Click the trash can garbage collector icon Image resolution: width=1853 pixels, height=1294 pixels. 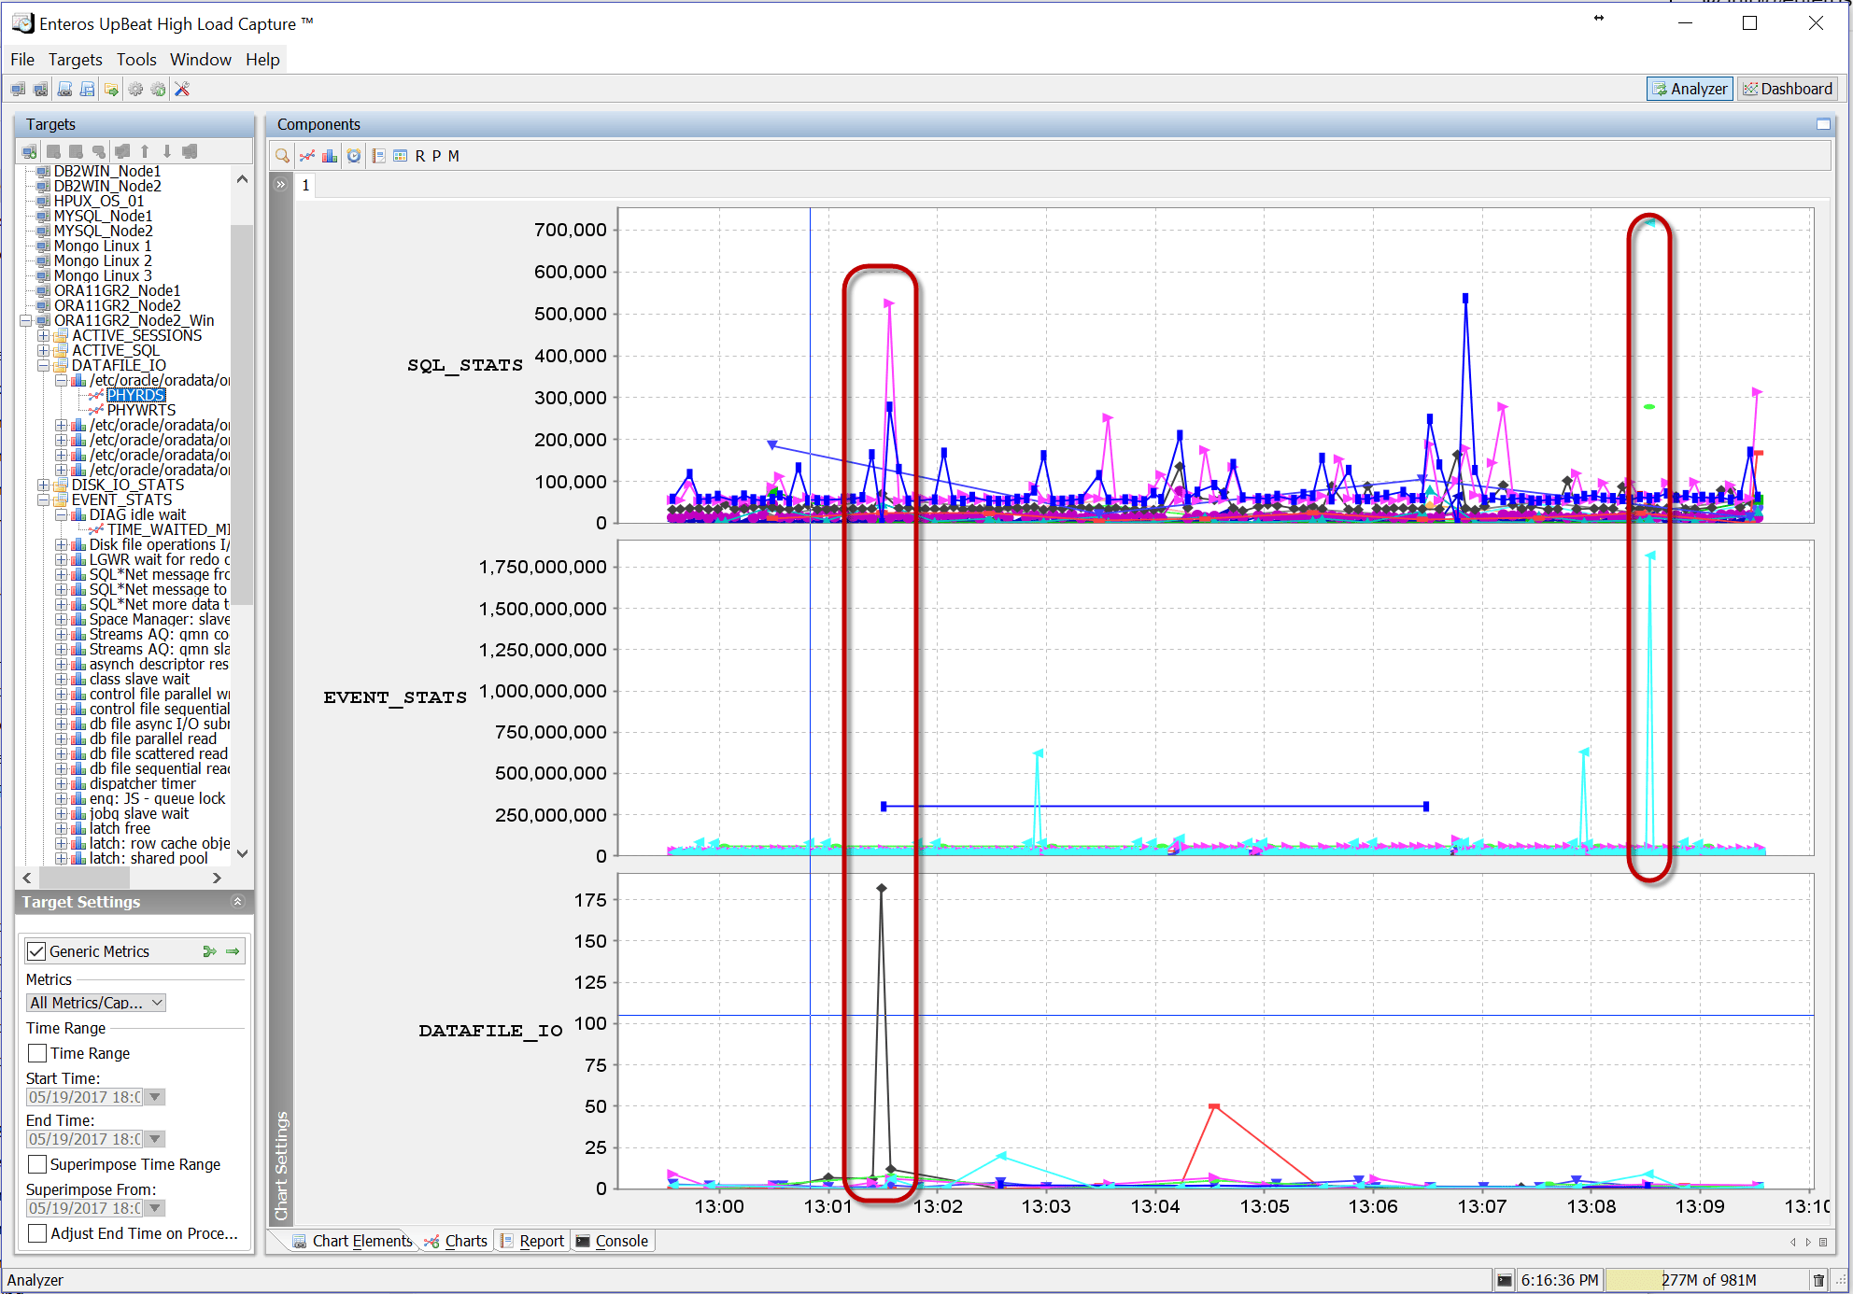[1818, 1280]
